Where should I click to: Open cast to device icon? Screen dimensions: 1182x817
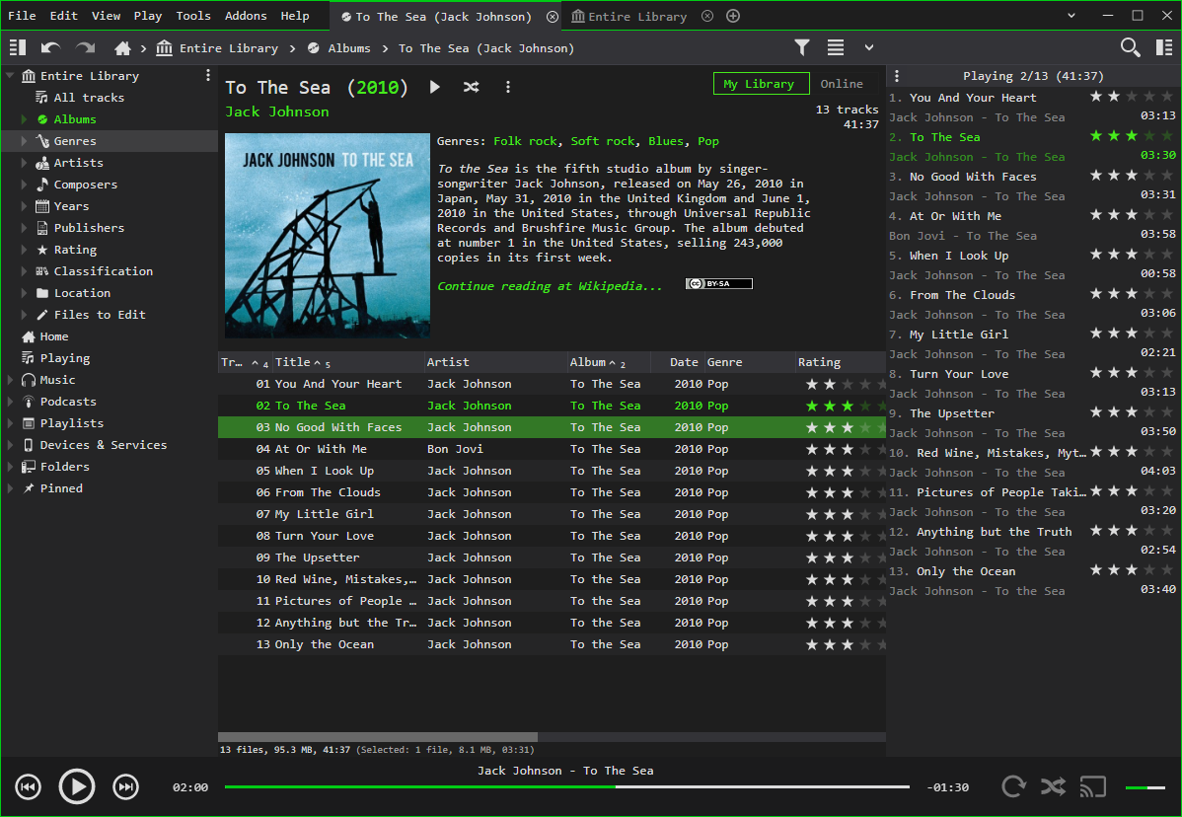coord(1093,786)
